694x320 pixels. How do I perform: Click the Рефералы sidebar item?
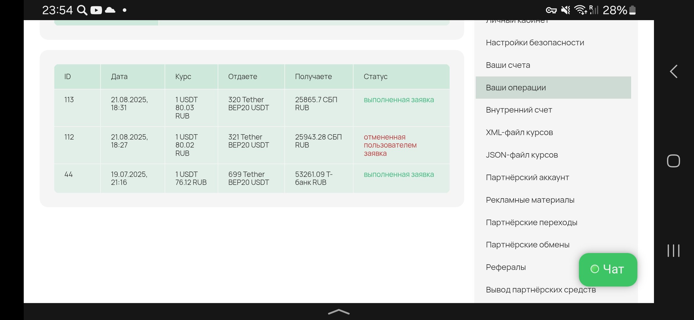[506, 267]
